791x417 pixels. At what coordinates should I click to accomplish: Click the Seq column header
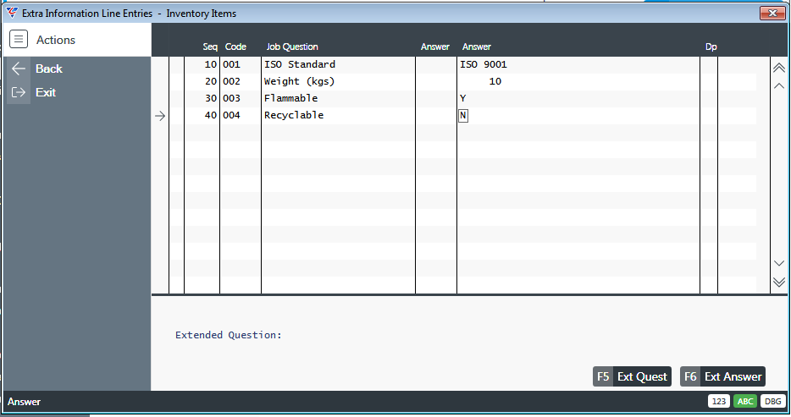pos(210,47)
